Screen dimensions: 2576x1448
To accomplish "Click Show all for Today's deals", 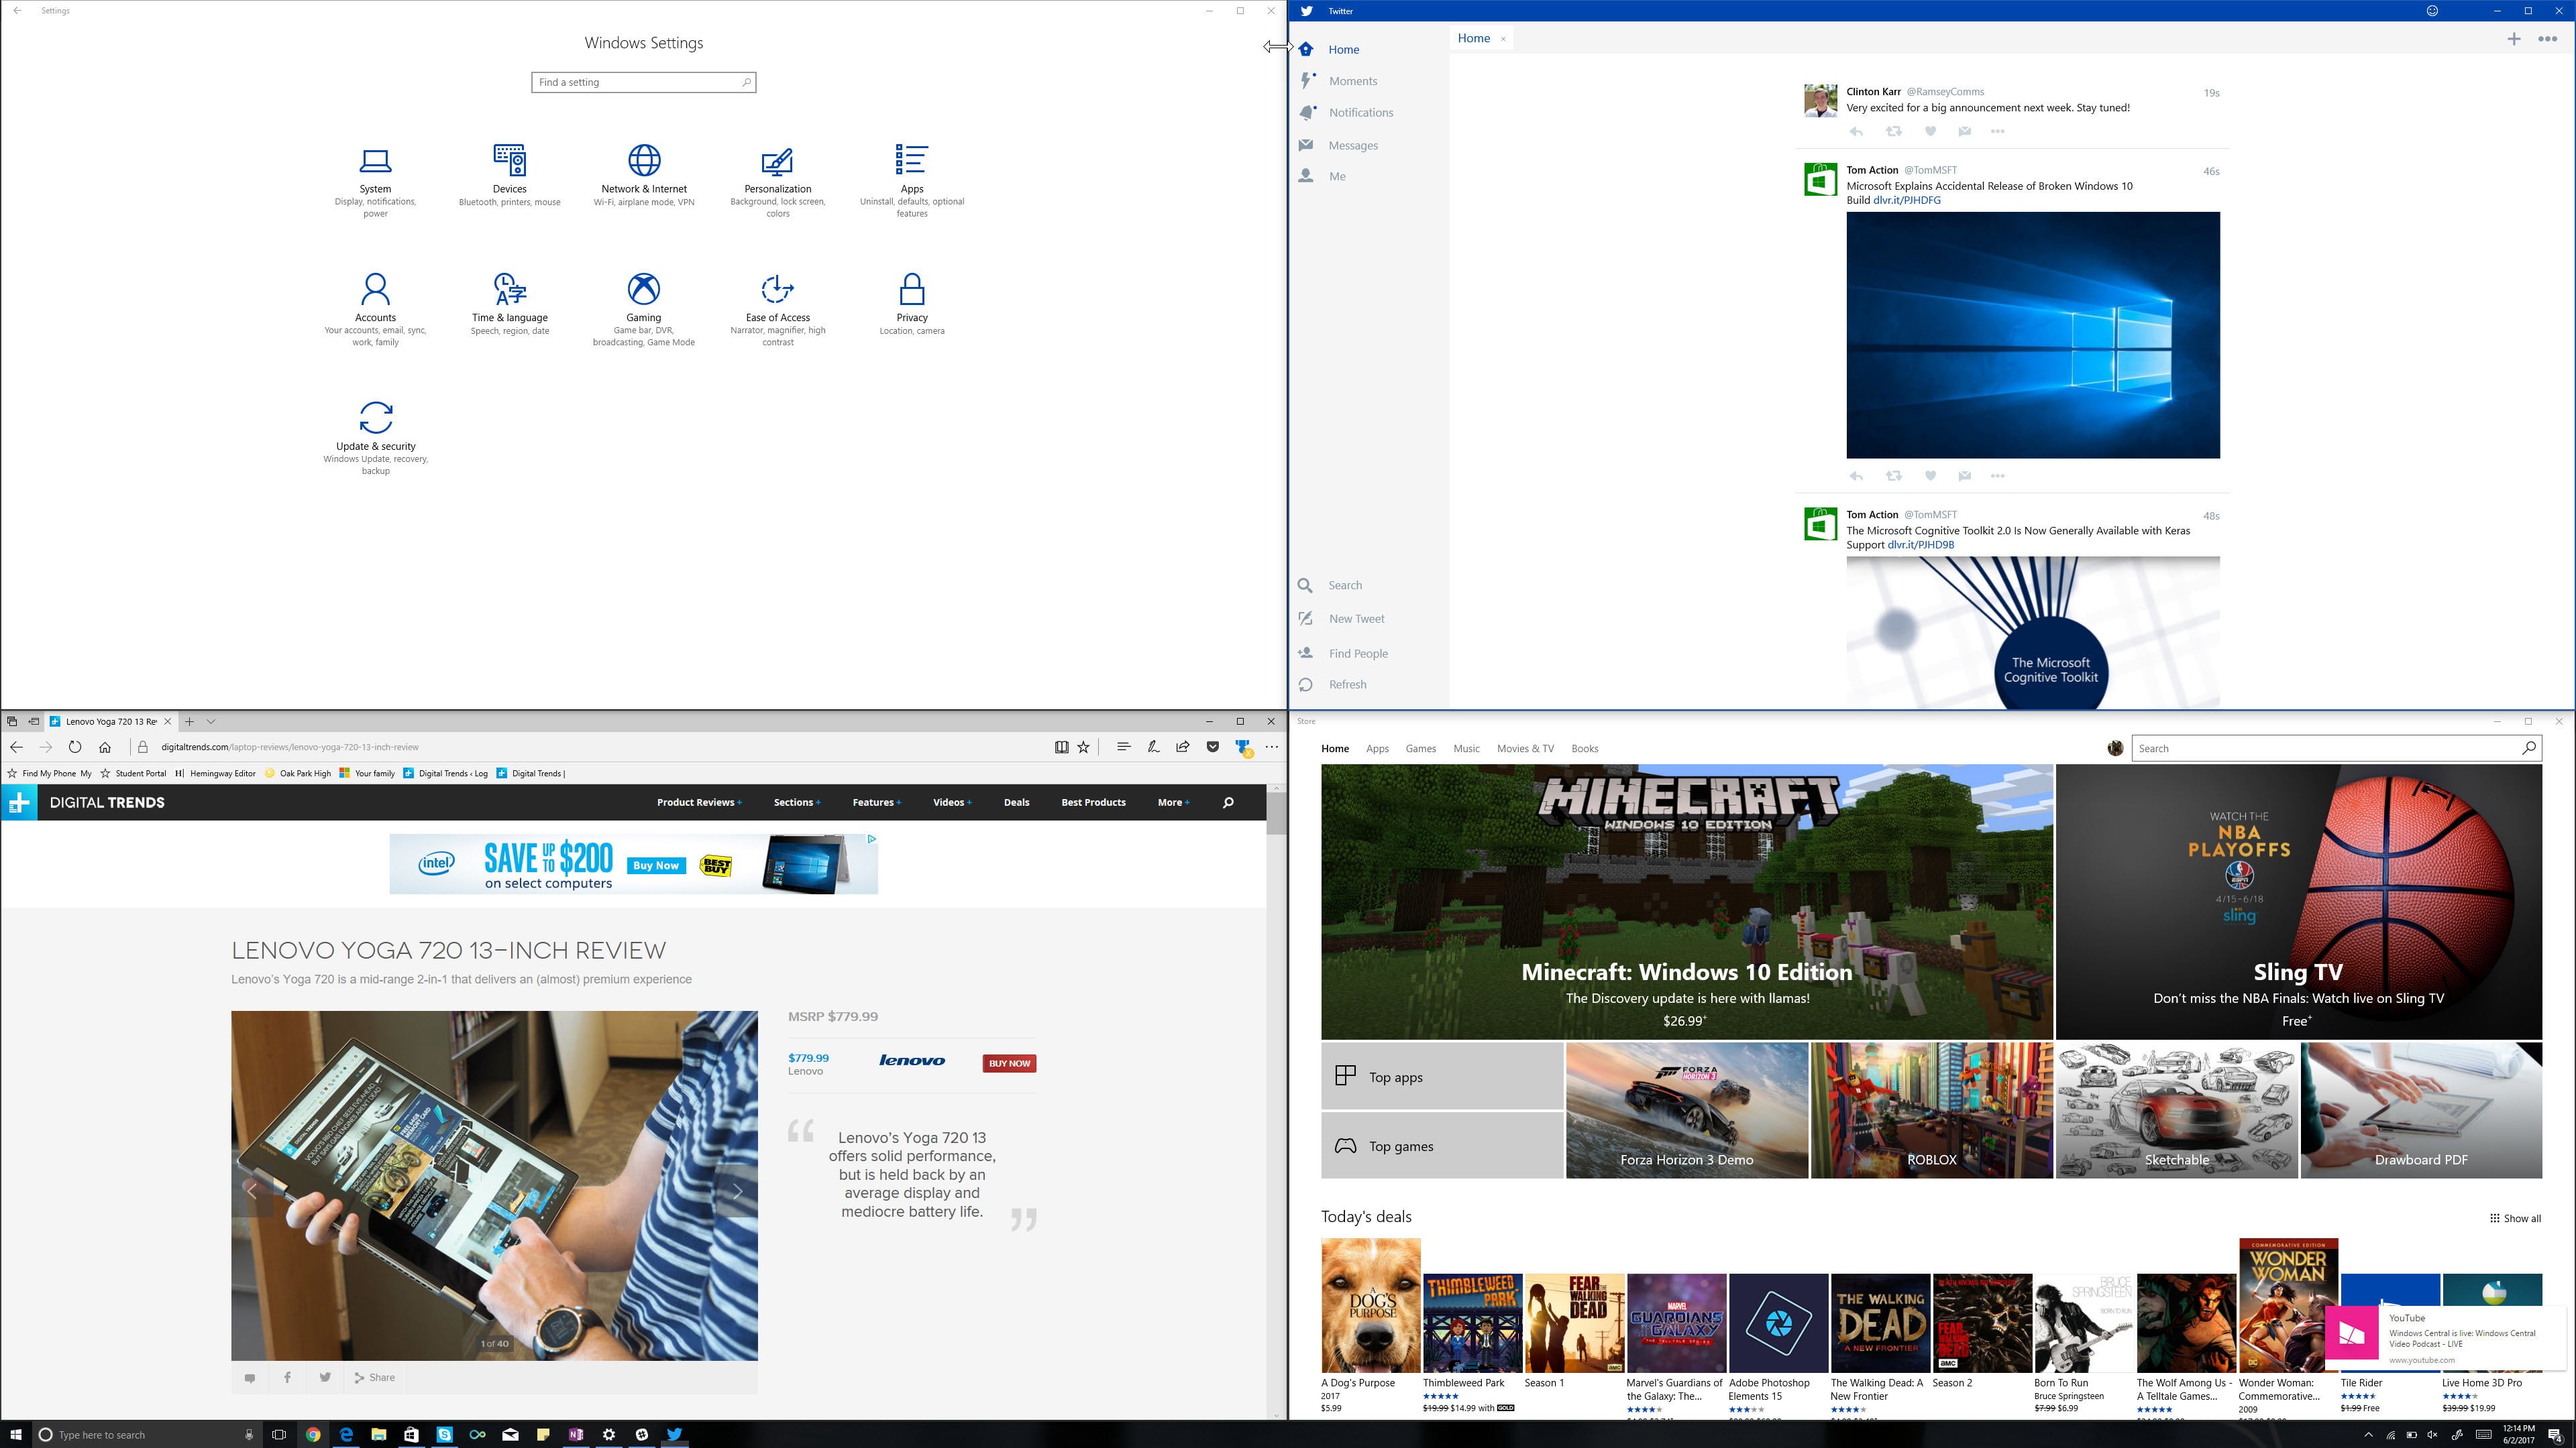I will click(x=2515, y=1218).
